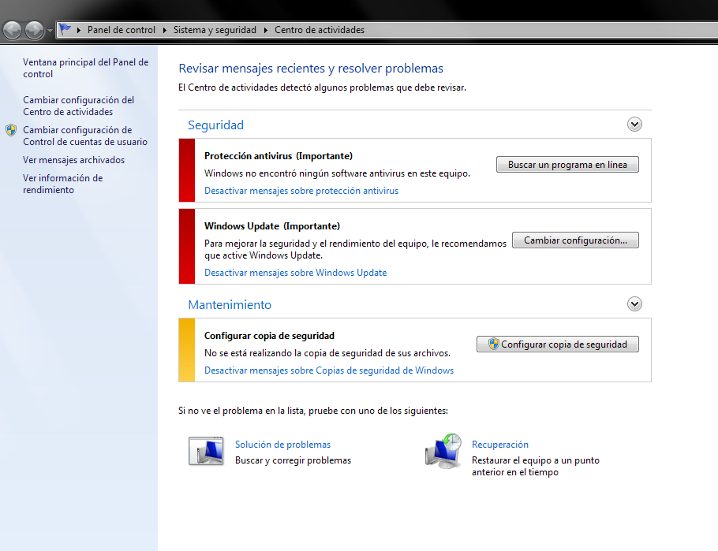The image size is (718, 551).
Task: Open the Recuperación link
Action: [x=500, y=445]
